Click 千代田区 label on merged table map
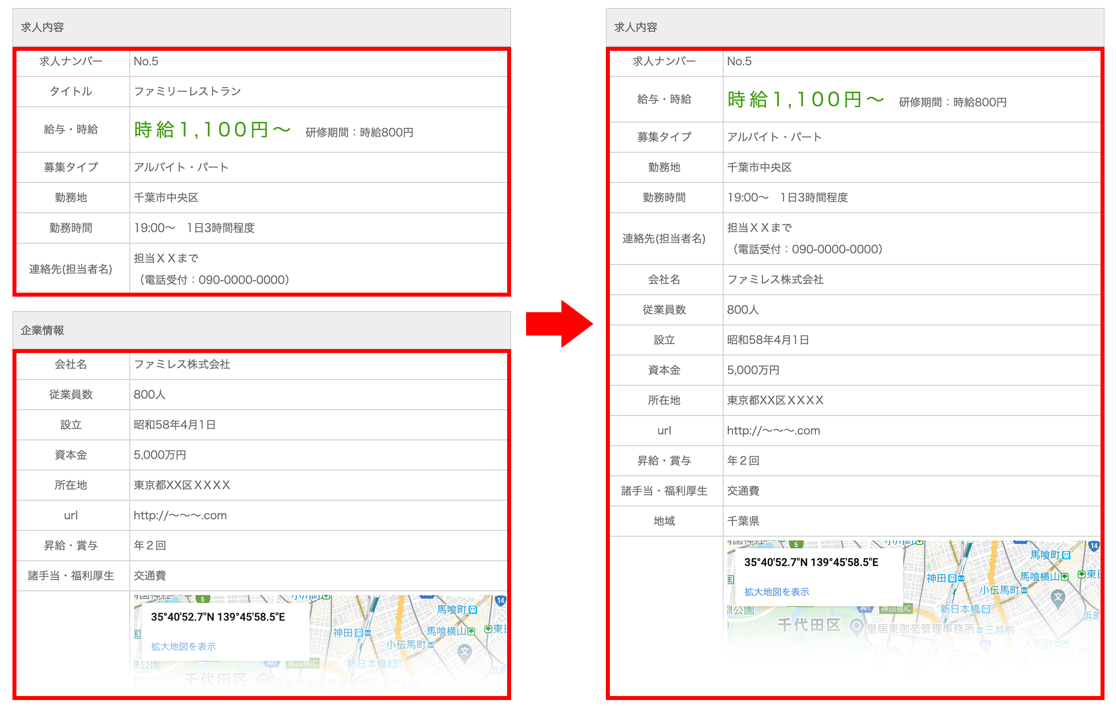The width and height of the screenshot is (1116, 708). [x=809, y=625]
